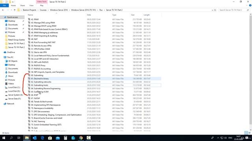Switch to details view layout icon
This screenshot has width=252, height=141.
246,133
